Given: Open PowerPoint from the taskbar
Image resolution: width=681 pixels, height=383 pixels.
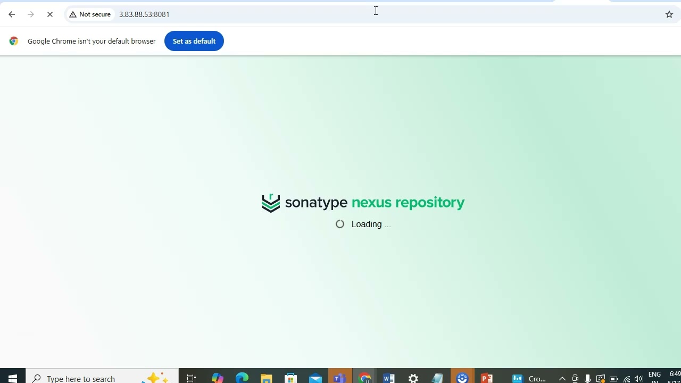Looking at the screenshot, I should pyautogui.click(x=487, y=378).
